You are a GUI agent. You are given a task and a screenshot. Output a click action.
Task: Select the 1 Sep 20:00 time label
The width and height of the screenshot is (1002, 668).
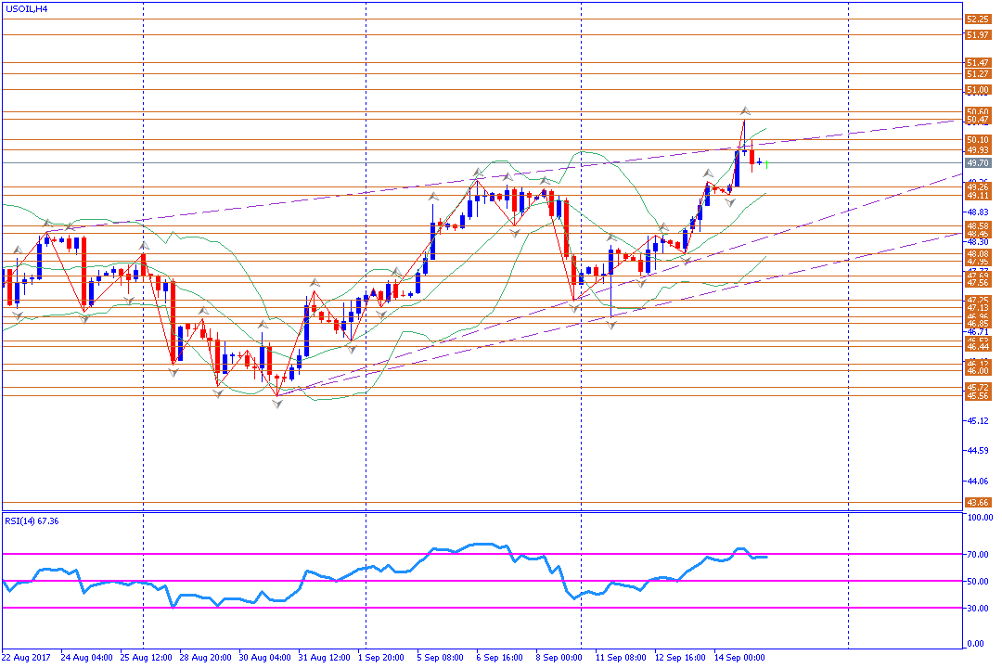[379, 657]
